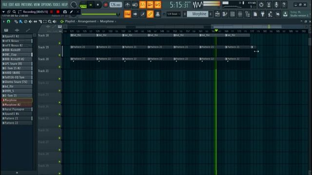Toggle Song/Pattern mode switch
Image resolution: width=312 pixels, height=175 pixels.
83,5
